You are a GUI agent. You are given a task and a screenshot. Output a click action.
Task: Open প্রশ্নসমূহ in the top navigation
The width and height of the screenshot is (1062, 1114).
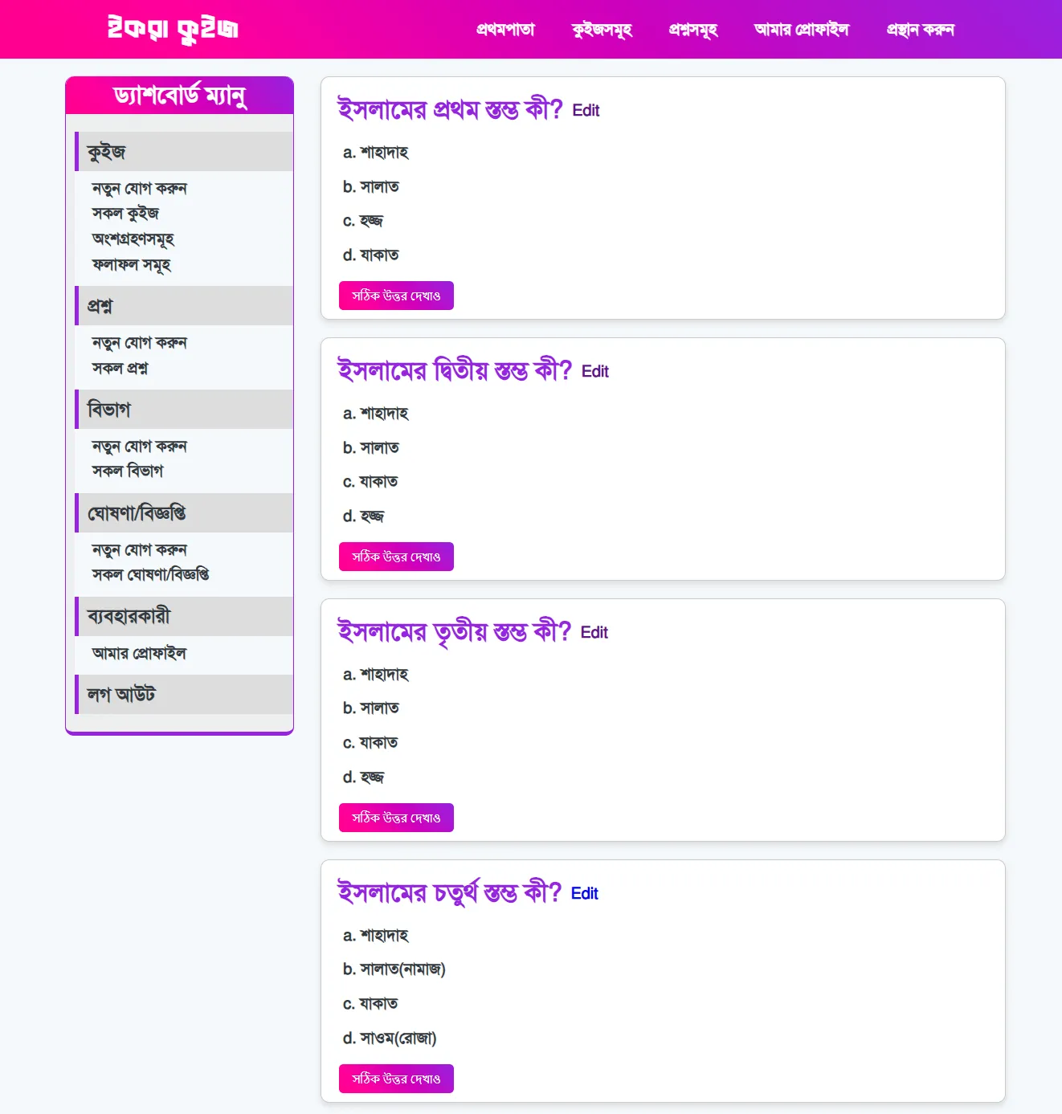coord(693,30)
